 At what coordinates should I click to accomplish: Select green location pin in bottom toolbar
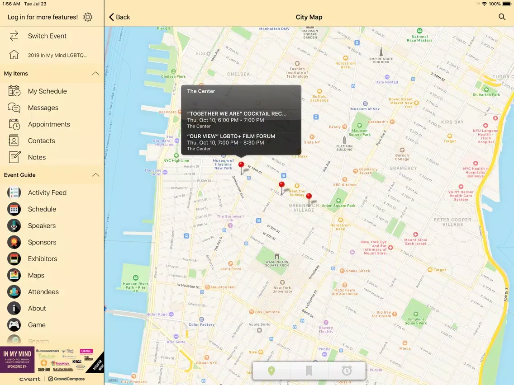(x=271, y=371)
